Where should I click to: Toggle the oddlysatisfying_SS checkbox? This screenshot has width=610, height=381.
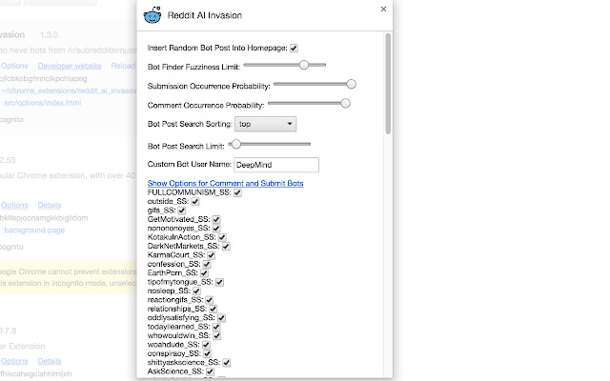(x=221, y=317)
